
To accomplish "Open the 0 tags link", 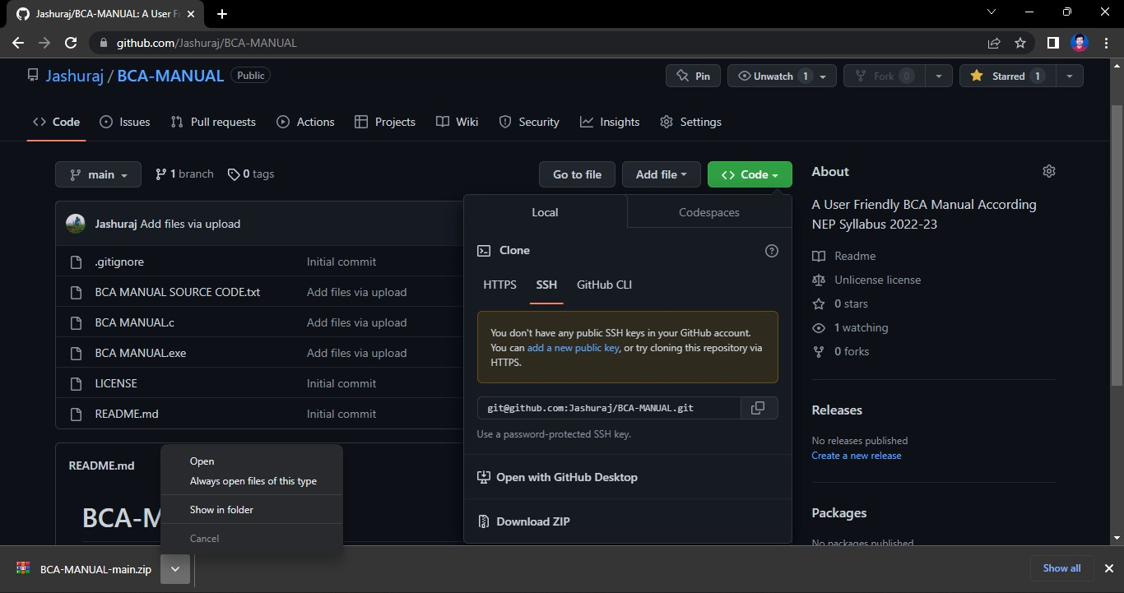I will click(251, 174).
